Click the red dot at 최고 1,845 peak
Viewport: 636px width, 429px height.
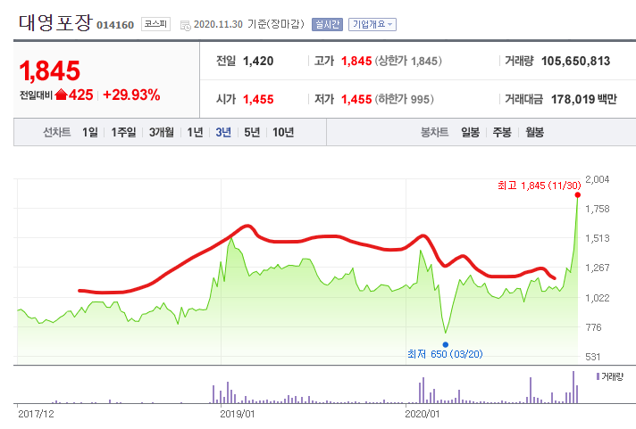578,195
